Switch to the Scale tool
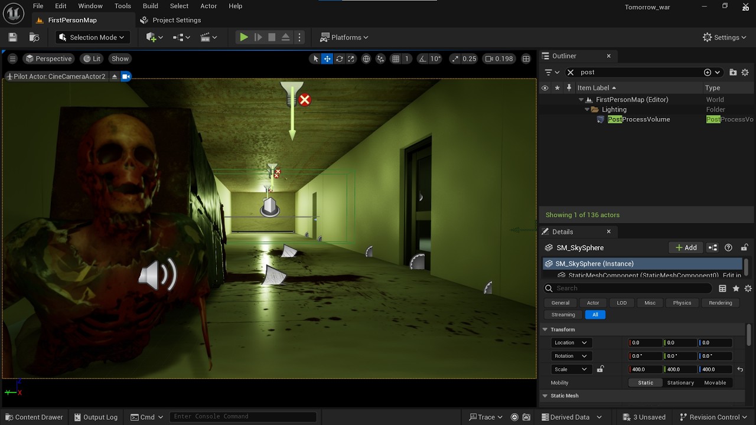 [351, 58]
